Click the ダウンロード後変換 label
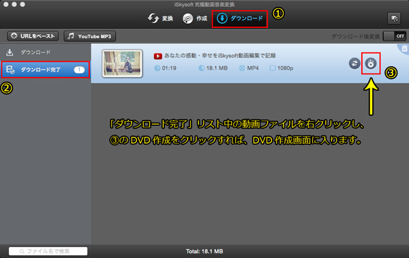The height and width of the screenshot is (258, 409). 355,37
